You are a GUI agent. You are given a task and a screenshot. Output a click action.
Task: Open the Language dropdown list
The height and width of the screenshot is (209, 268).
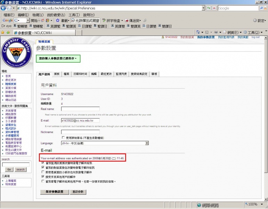point(147,143)
